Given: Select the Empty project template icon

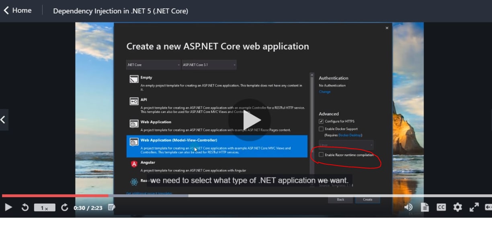Looking at the screenshot, I should pos(134,79).
